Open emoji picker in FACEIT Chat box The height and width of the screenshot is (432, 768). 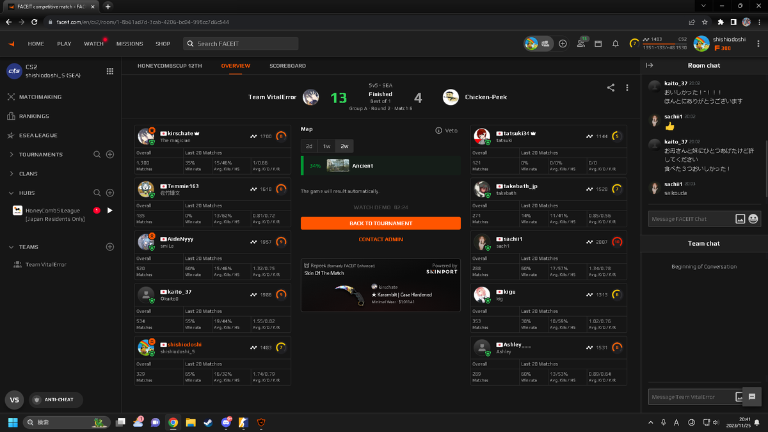coord(753,219)
